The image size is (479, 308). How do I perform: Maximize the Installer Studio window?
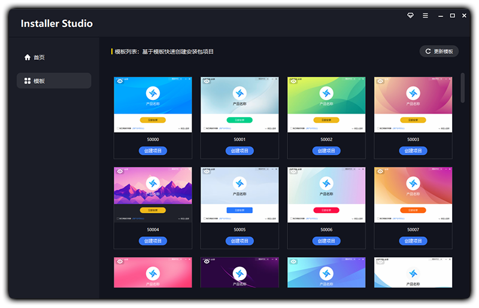click(452, 16)
